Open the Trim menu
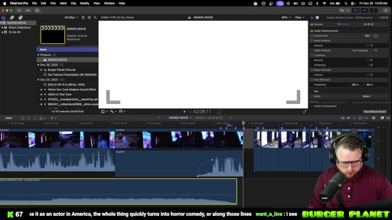Viewport: 392px width, 220px height. (x=53, y=3)
